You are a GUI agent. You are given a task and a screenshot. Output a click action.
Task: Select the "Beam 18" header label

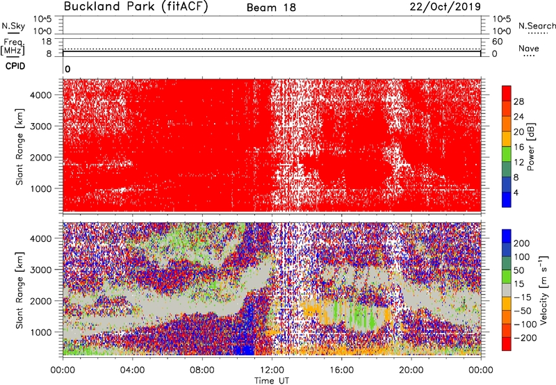[x=271, y=8]
